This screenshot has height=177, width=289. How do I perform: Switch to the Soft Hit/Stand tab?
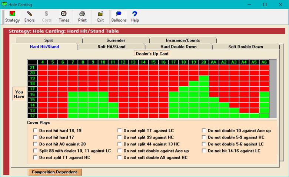pyautogui.click(x=111, y=47)
